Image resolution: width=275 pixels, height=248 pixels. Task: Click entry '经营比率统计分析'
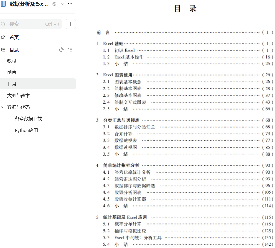[133, 172]
